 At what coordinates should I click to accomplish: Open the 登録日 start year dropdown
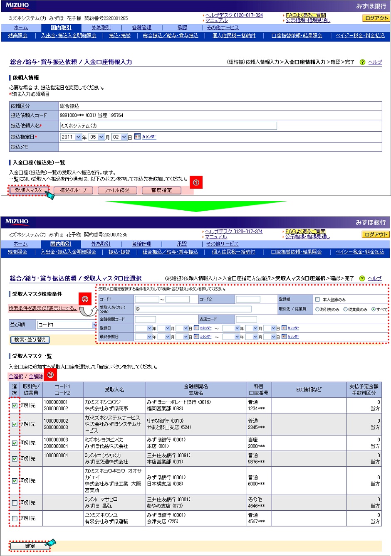coord(144,328)
